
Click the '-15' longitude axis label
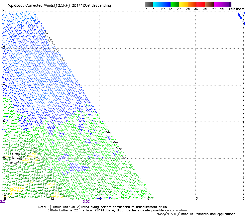coord(3,199)
